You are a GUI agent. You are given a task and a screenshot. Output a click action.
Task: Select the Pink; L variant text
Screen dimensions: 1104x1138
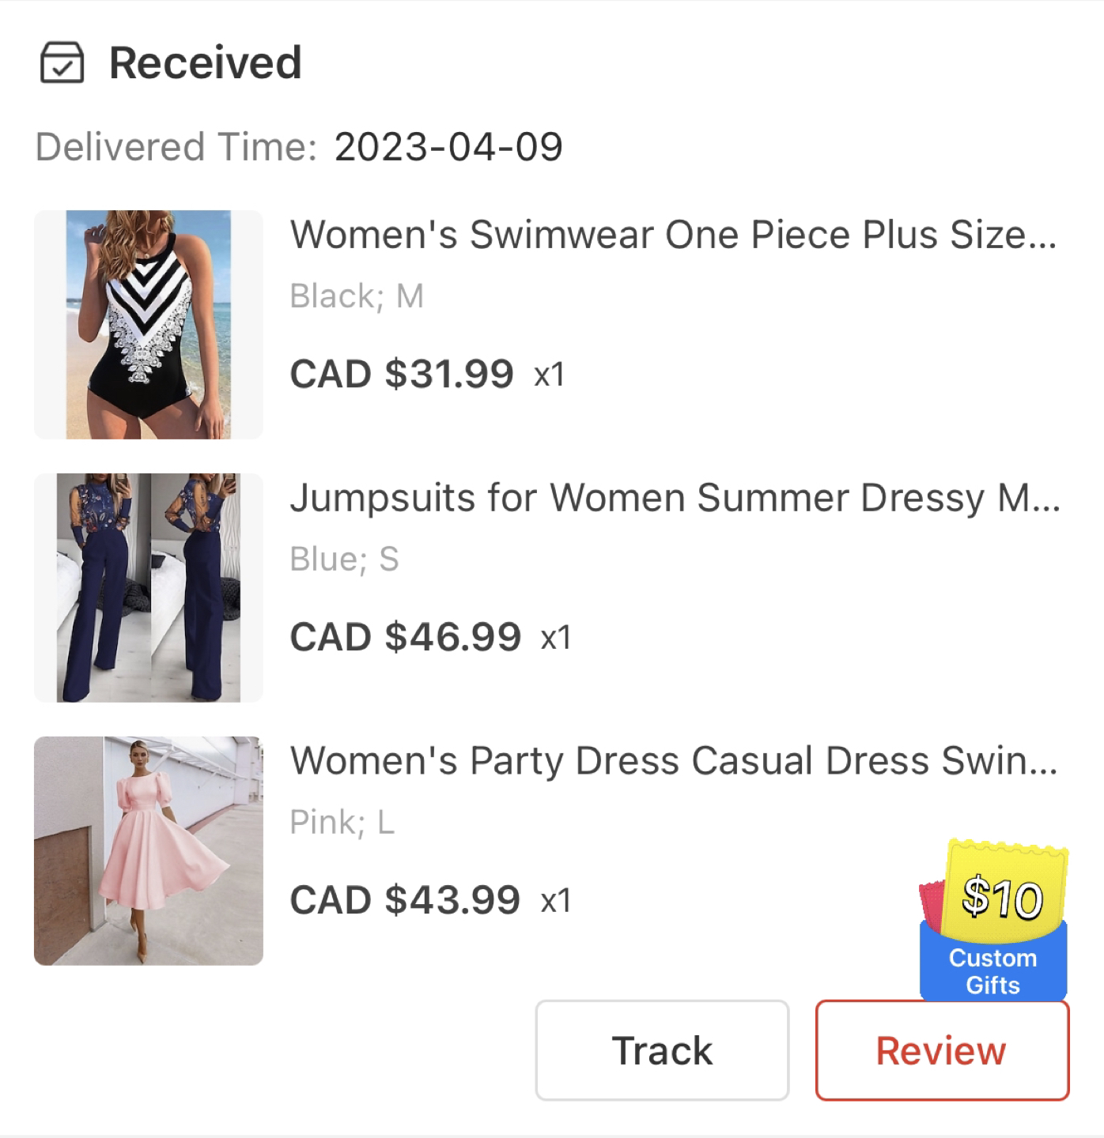point(342,823)
